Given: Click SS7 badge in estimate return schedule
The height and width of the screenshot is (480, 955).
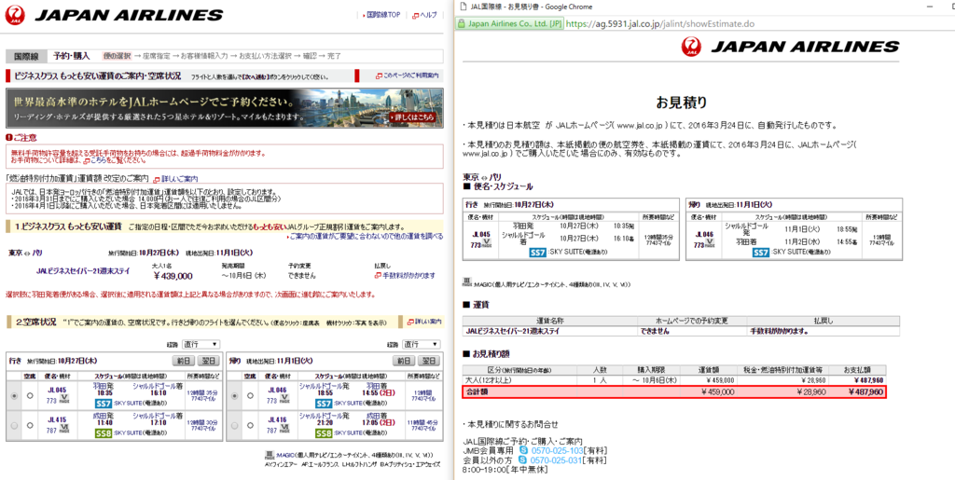Looking at the screenshot, I should 761,252.
